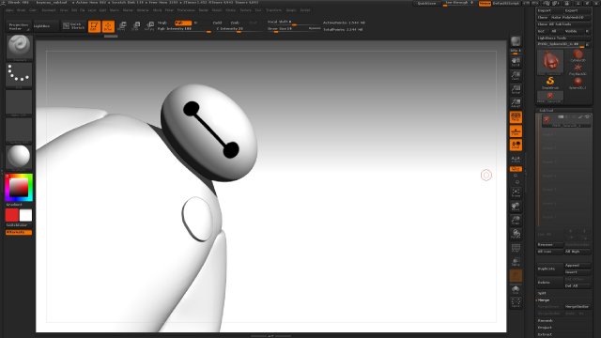
Task: Open the empty Alpha slot
Action: point(19,102)
